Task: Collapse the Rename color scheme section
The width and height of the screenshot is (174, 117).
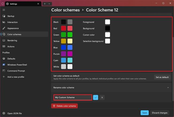Action: pos(168,88)
